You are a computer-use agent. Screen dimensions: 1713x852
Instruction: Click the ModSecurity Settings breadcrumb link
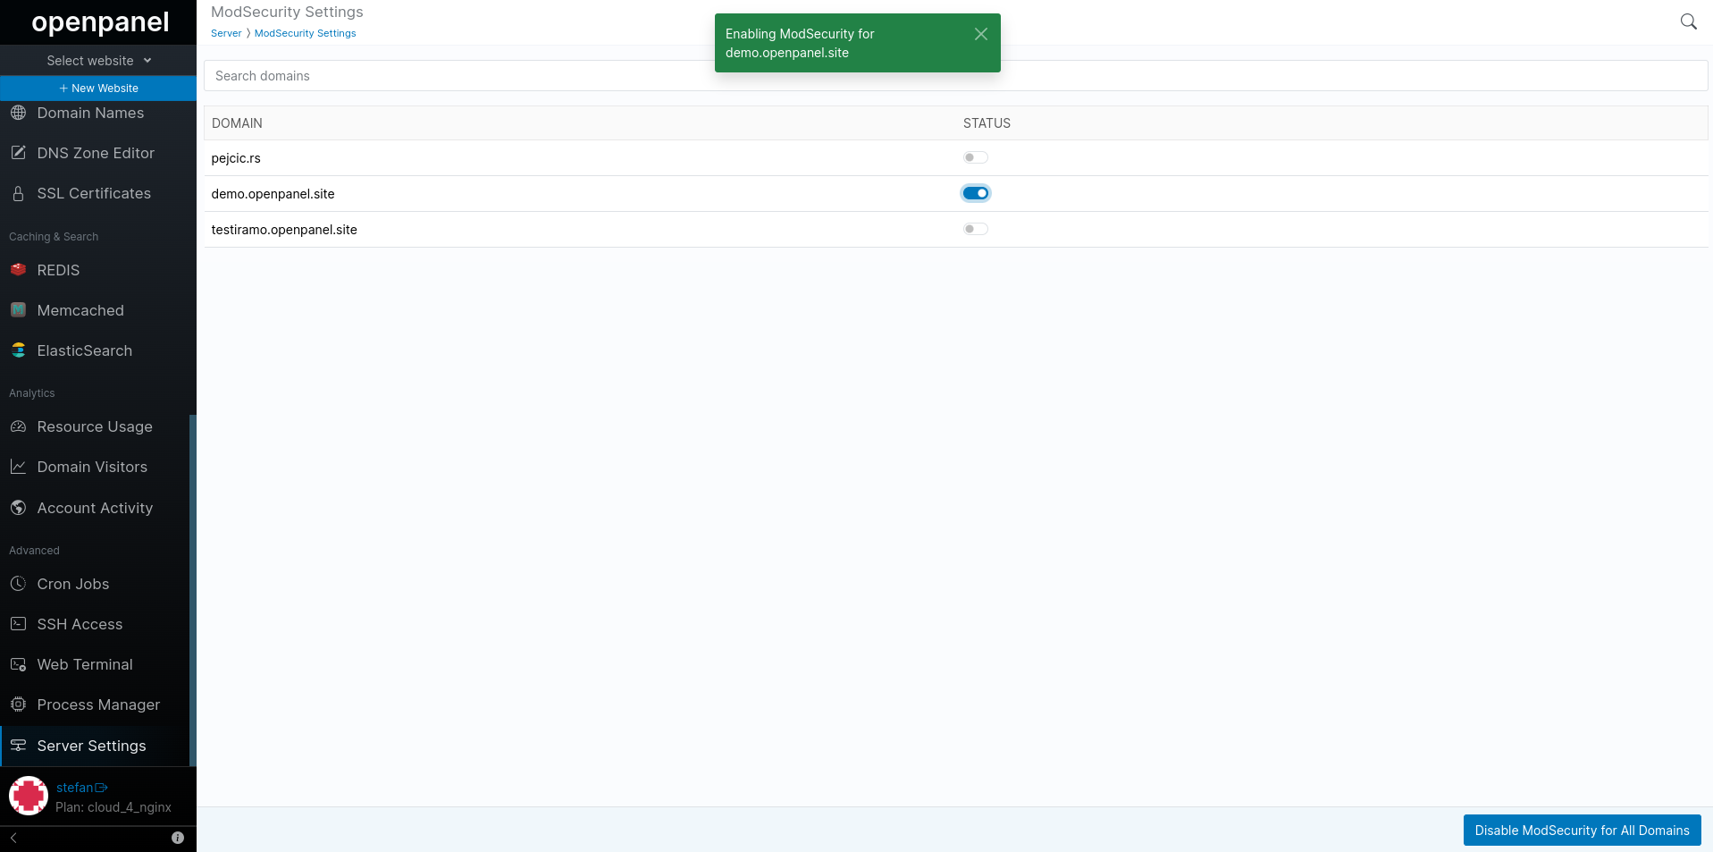click(305, 33)
